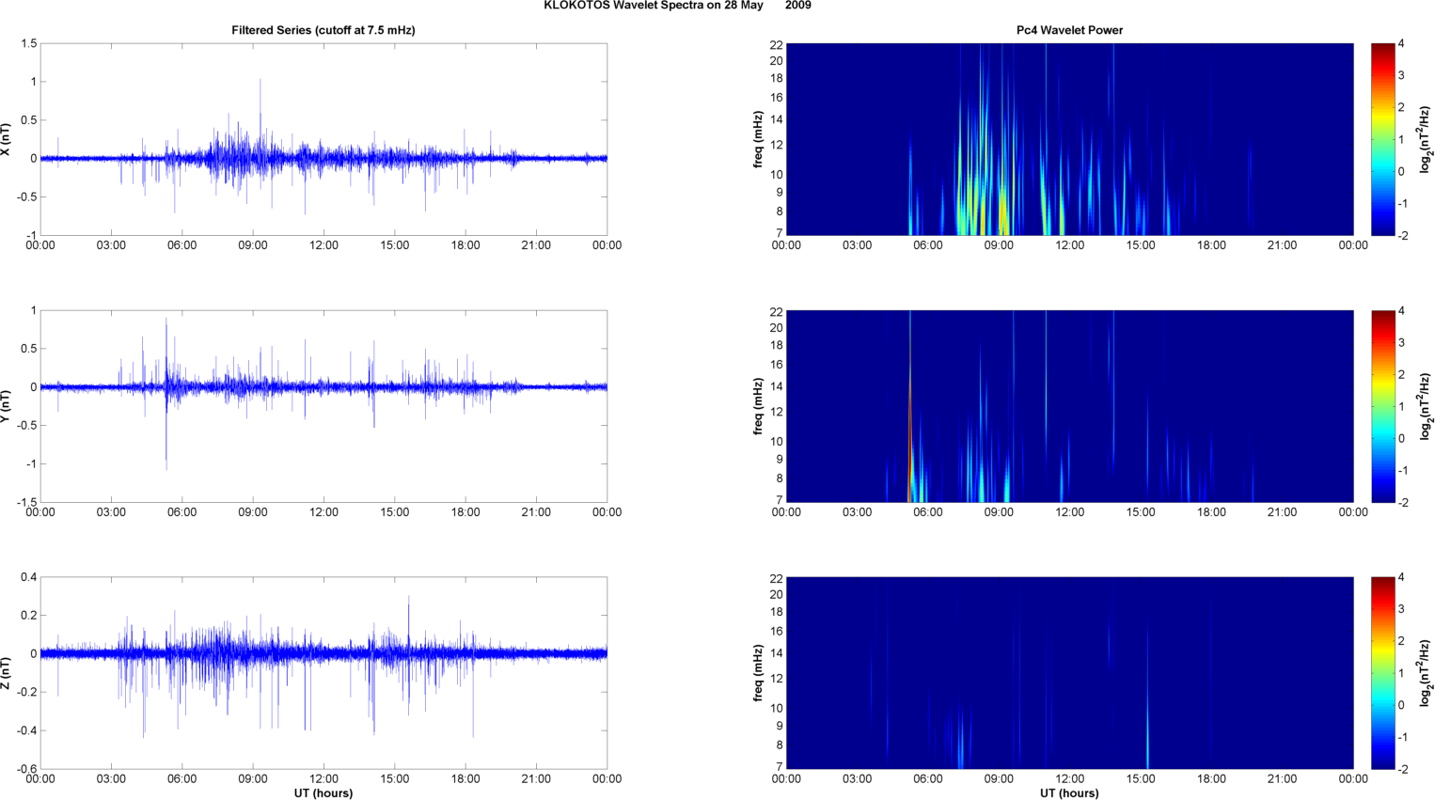Click the "-1.5" tick on the Y plot axis

click(x=25, y=503)
